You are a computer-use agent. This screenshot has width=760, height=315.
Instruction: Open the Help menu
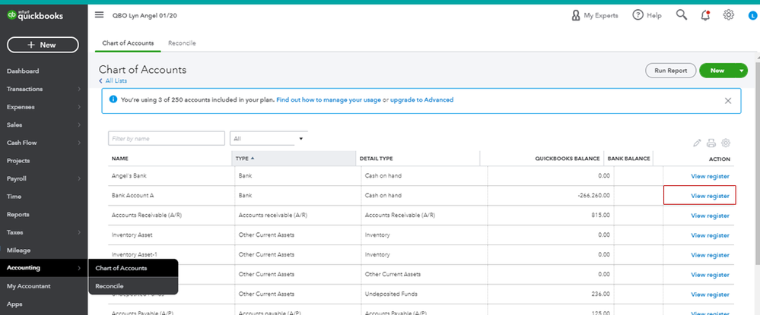tap(647, 15)
